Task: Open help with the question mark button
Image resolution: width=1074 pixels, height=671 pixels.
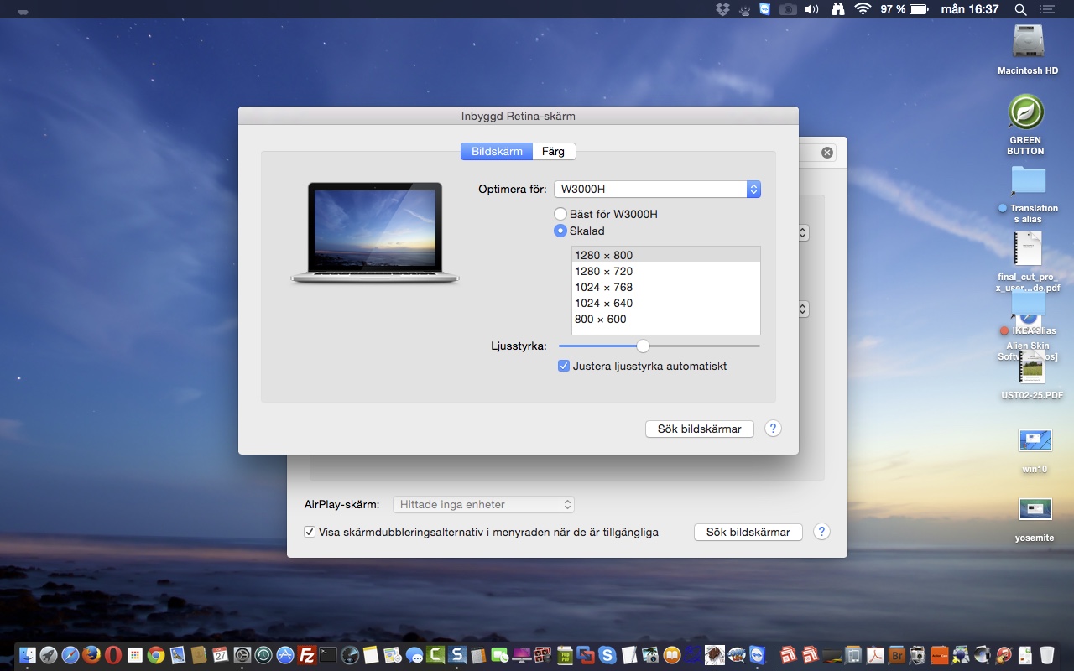Action: (x=773, y=429)
